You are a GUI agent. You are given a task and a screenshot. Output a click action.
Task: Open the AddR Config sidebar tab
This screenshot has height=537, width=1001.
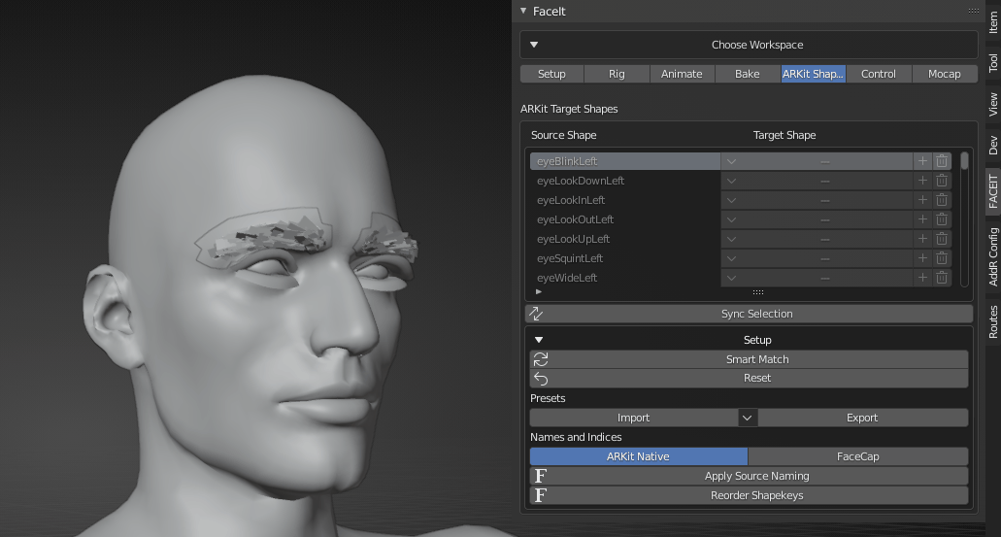tap(992, 256)
